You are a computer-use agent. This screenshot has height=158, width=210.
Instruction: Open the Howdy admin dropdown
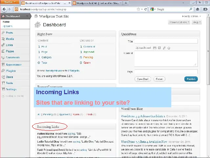[192, 16]
